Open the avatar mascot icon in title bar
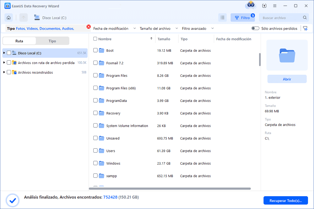The width and height of the screenshot is (314, 209). (x=251, y=5)
